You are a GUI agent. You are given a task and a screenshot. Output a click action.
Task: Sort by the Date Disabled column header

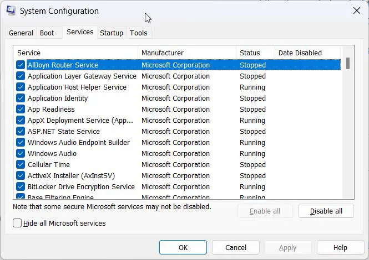pos(307,53)
